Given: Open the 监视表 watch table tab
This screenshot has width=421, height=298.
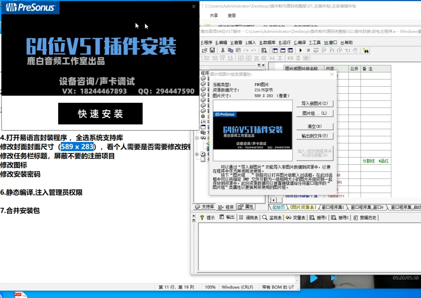Looking at the screenshot, I should point(272,218).
